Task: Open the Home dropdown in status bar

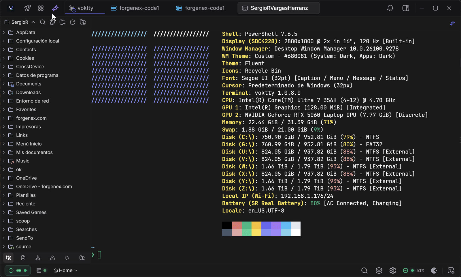Action: 65,270
